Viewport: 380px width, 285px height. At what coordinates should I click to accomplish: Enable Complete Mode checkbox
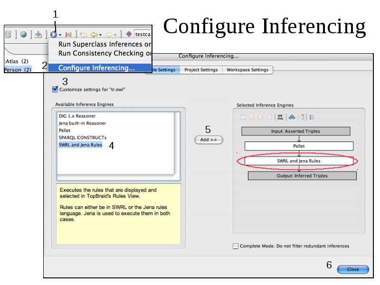pos(236,246)
